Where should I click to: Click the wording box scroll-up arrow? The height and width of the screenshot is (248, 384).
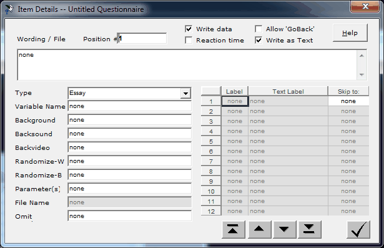[362, 56]
